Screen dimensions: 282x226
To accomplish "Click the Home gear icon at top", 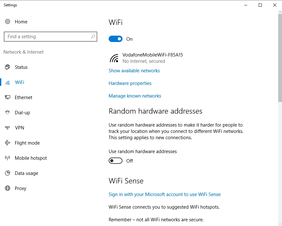I will coord(8,21).
